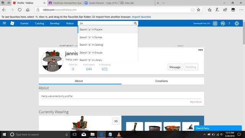Open the profile three-dots options menu
Image resolution: width=245 pixels, height=138 pixels.
click(x=201, y=50)
